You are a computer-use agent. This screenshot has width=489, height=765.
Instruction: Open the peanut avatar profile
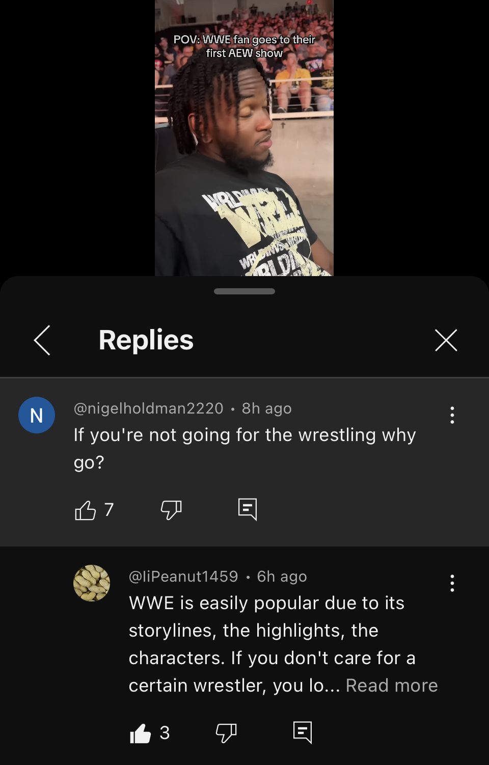pyautogui.click(x=92, y=583)
